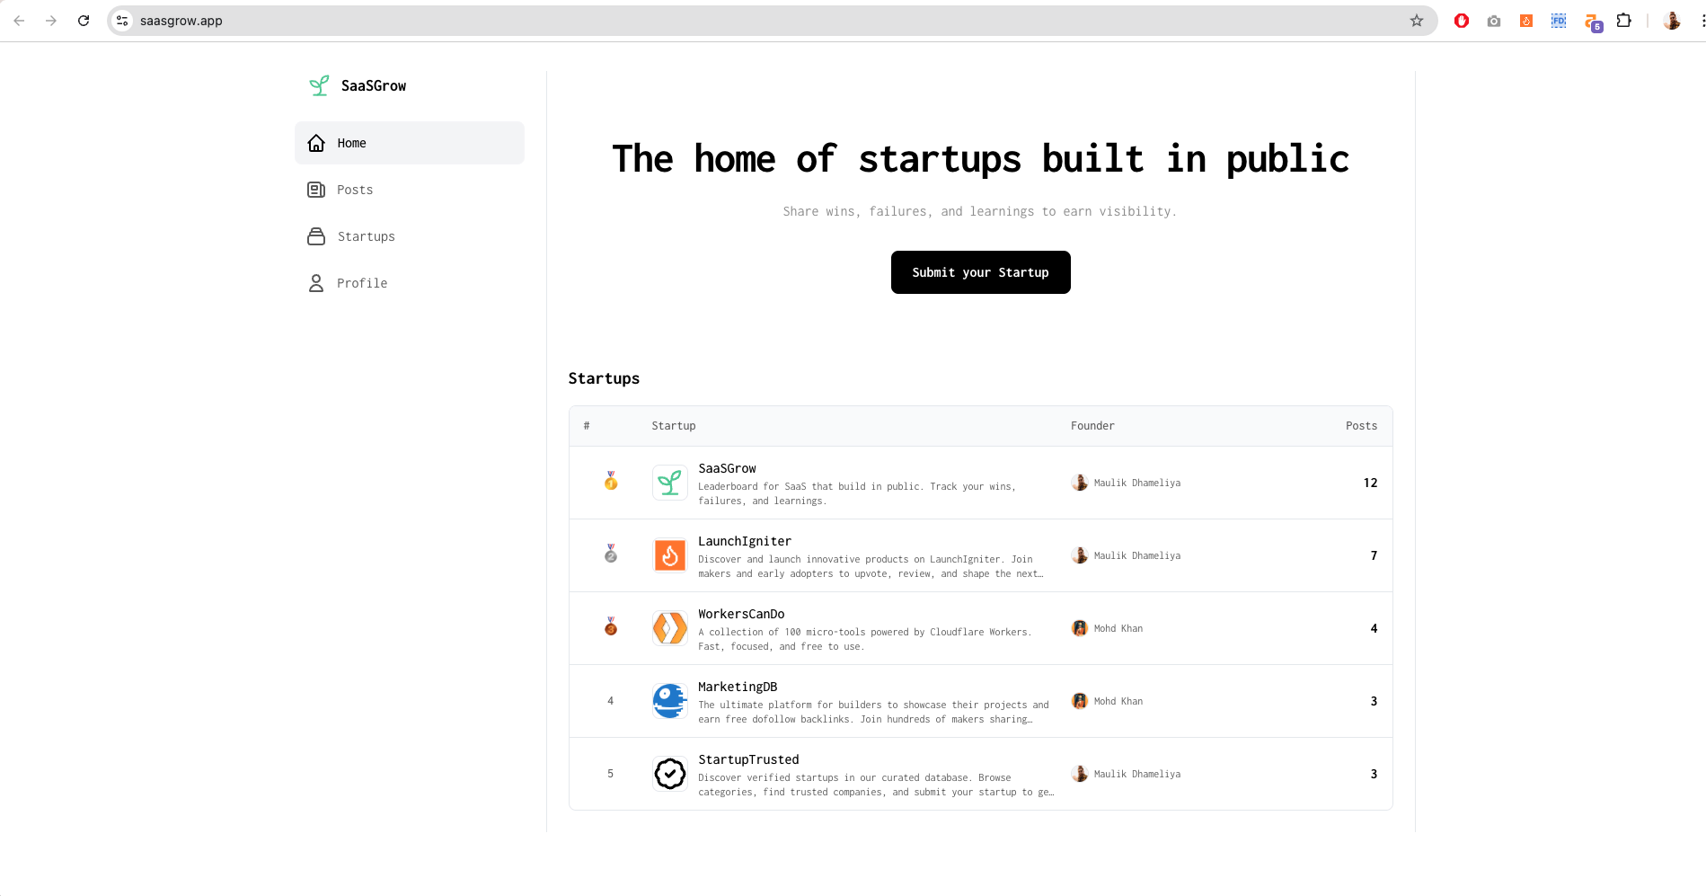Click founder Mohd Khan on WorkersCanDo row
Screen dimensions: 1706x896
(1118, 628)
